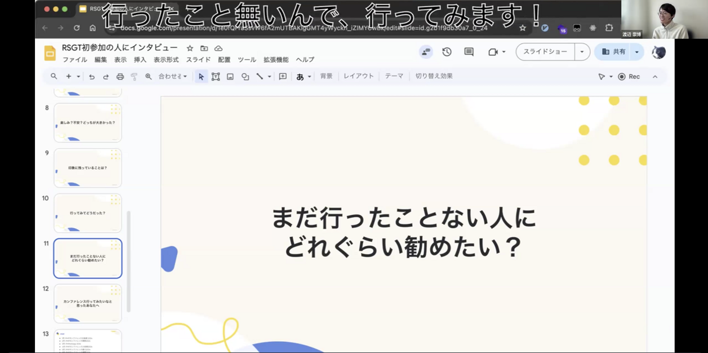Open the Chrome extensions puzzle icon
Viewport: 708px width, 353px height.
(x=609, y=28)
